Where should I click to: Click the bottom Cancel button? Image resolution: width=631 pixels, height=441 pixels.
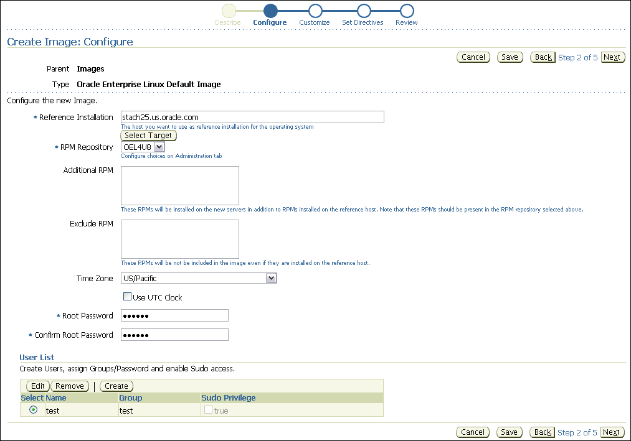(473, 432)
